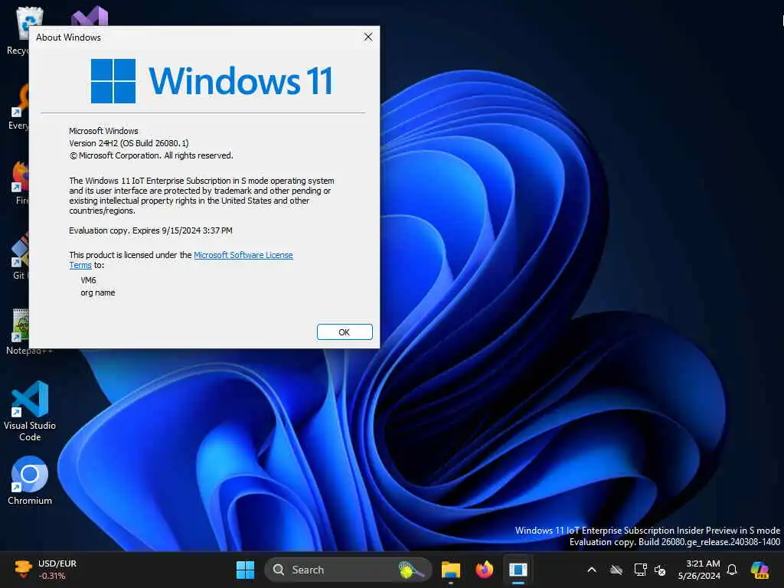The height and width of the screenshot is (588, 784).
Task: Open File Explorer from the taskbar
Action: click(450, 570)
